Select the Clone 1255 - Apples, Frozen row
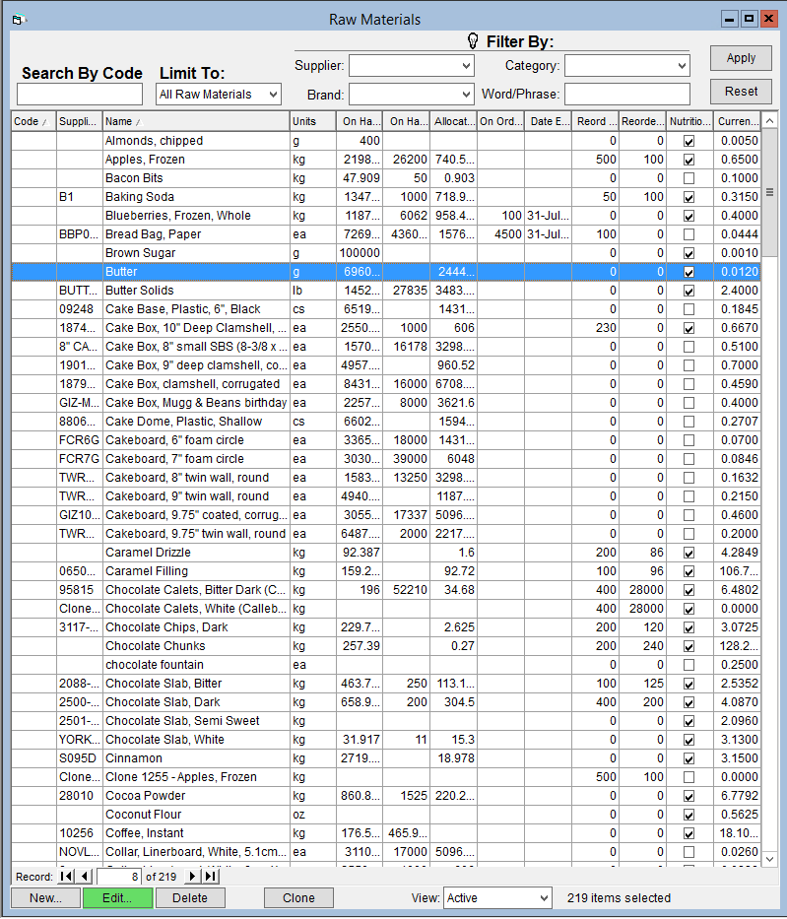 (385, 777)
